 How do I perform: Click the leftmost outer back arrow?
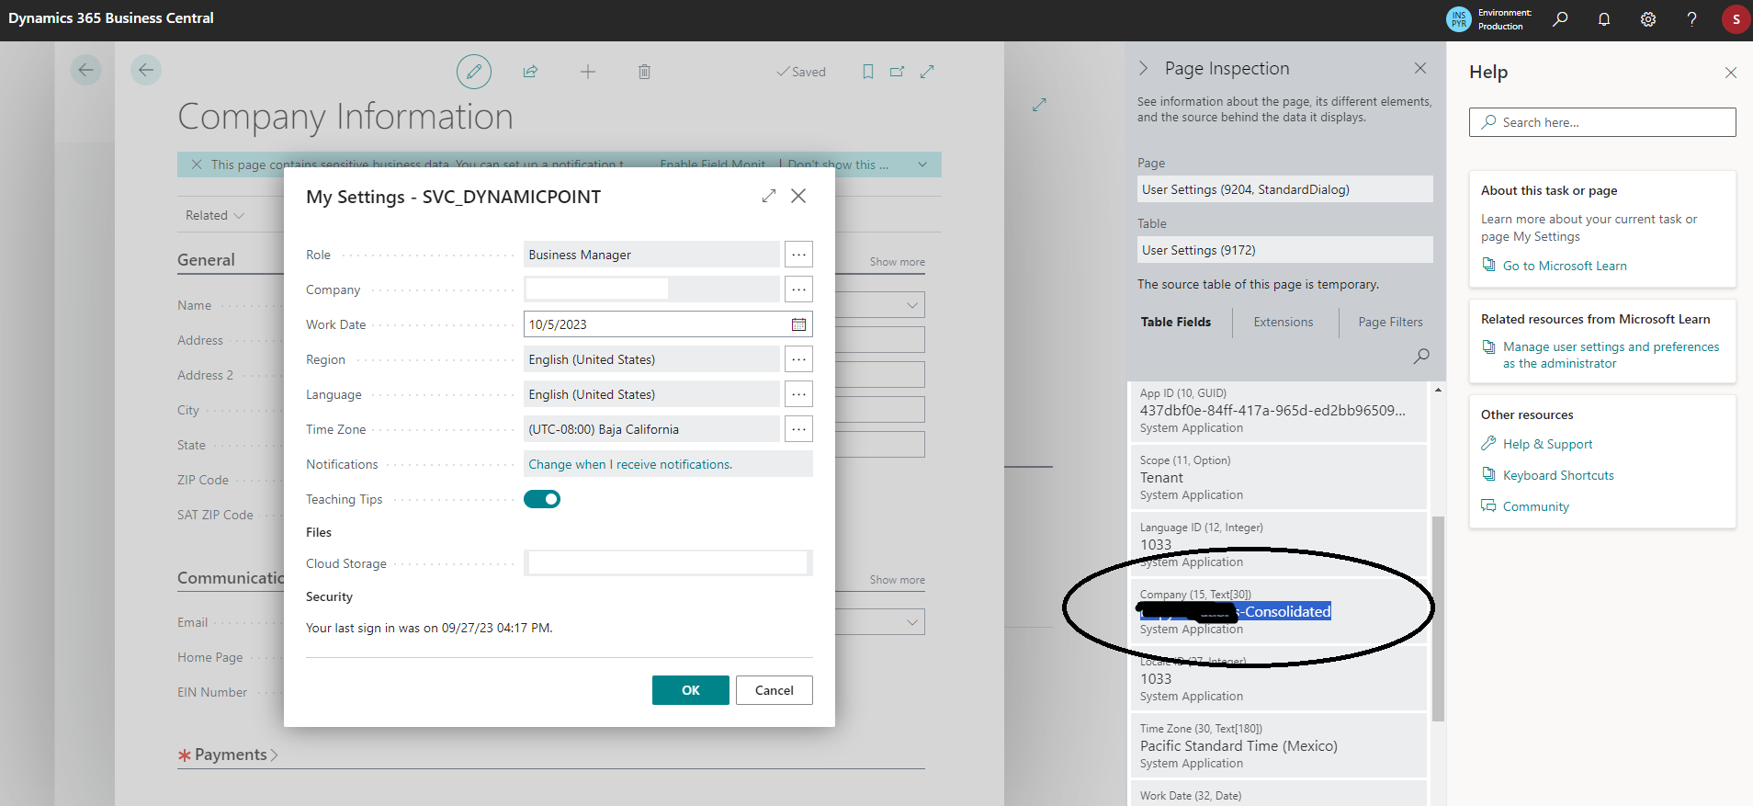(x=85, y=70)
